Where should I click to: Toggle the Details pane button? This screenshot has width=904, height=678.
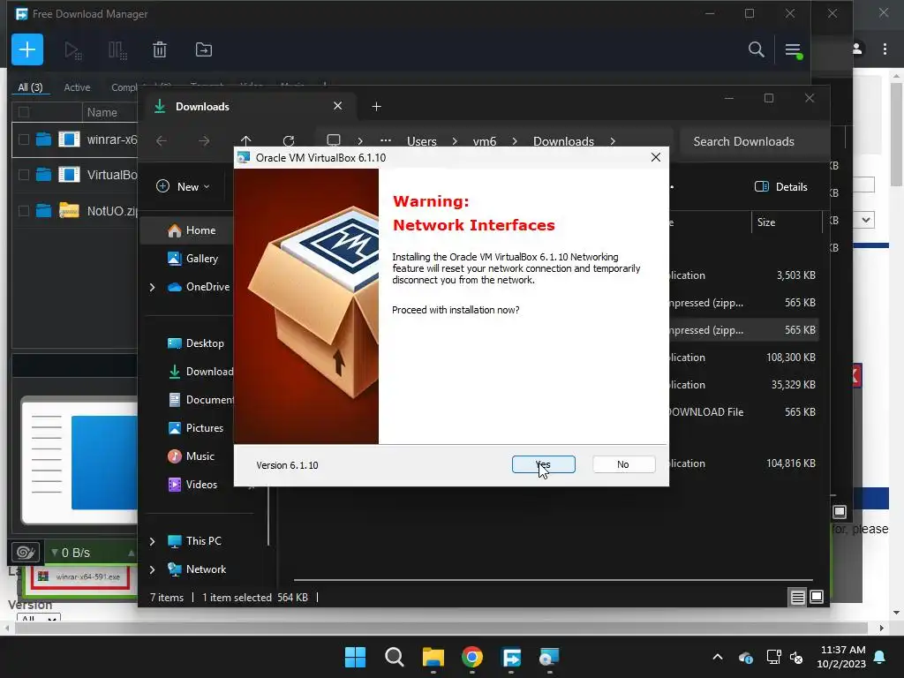pyautogui.click(x=781, y=187)
